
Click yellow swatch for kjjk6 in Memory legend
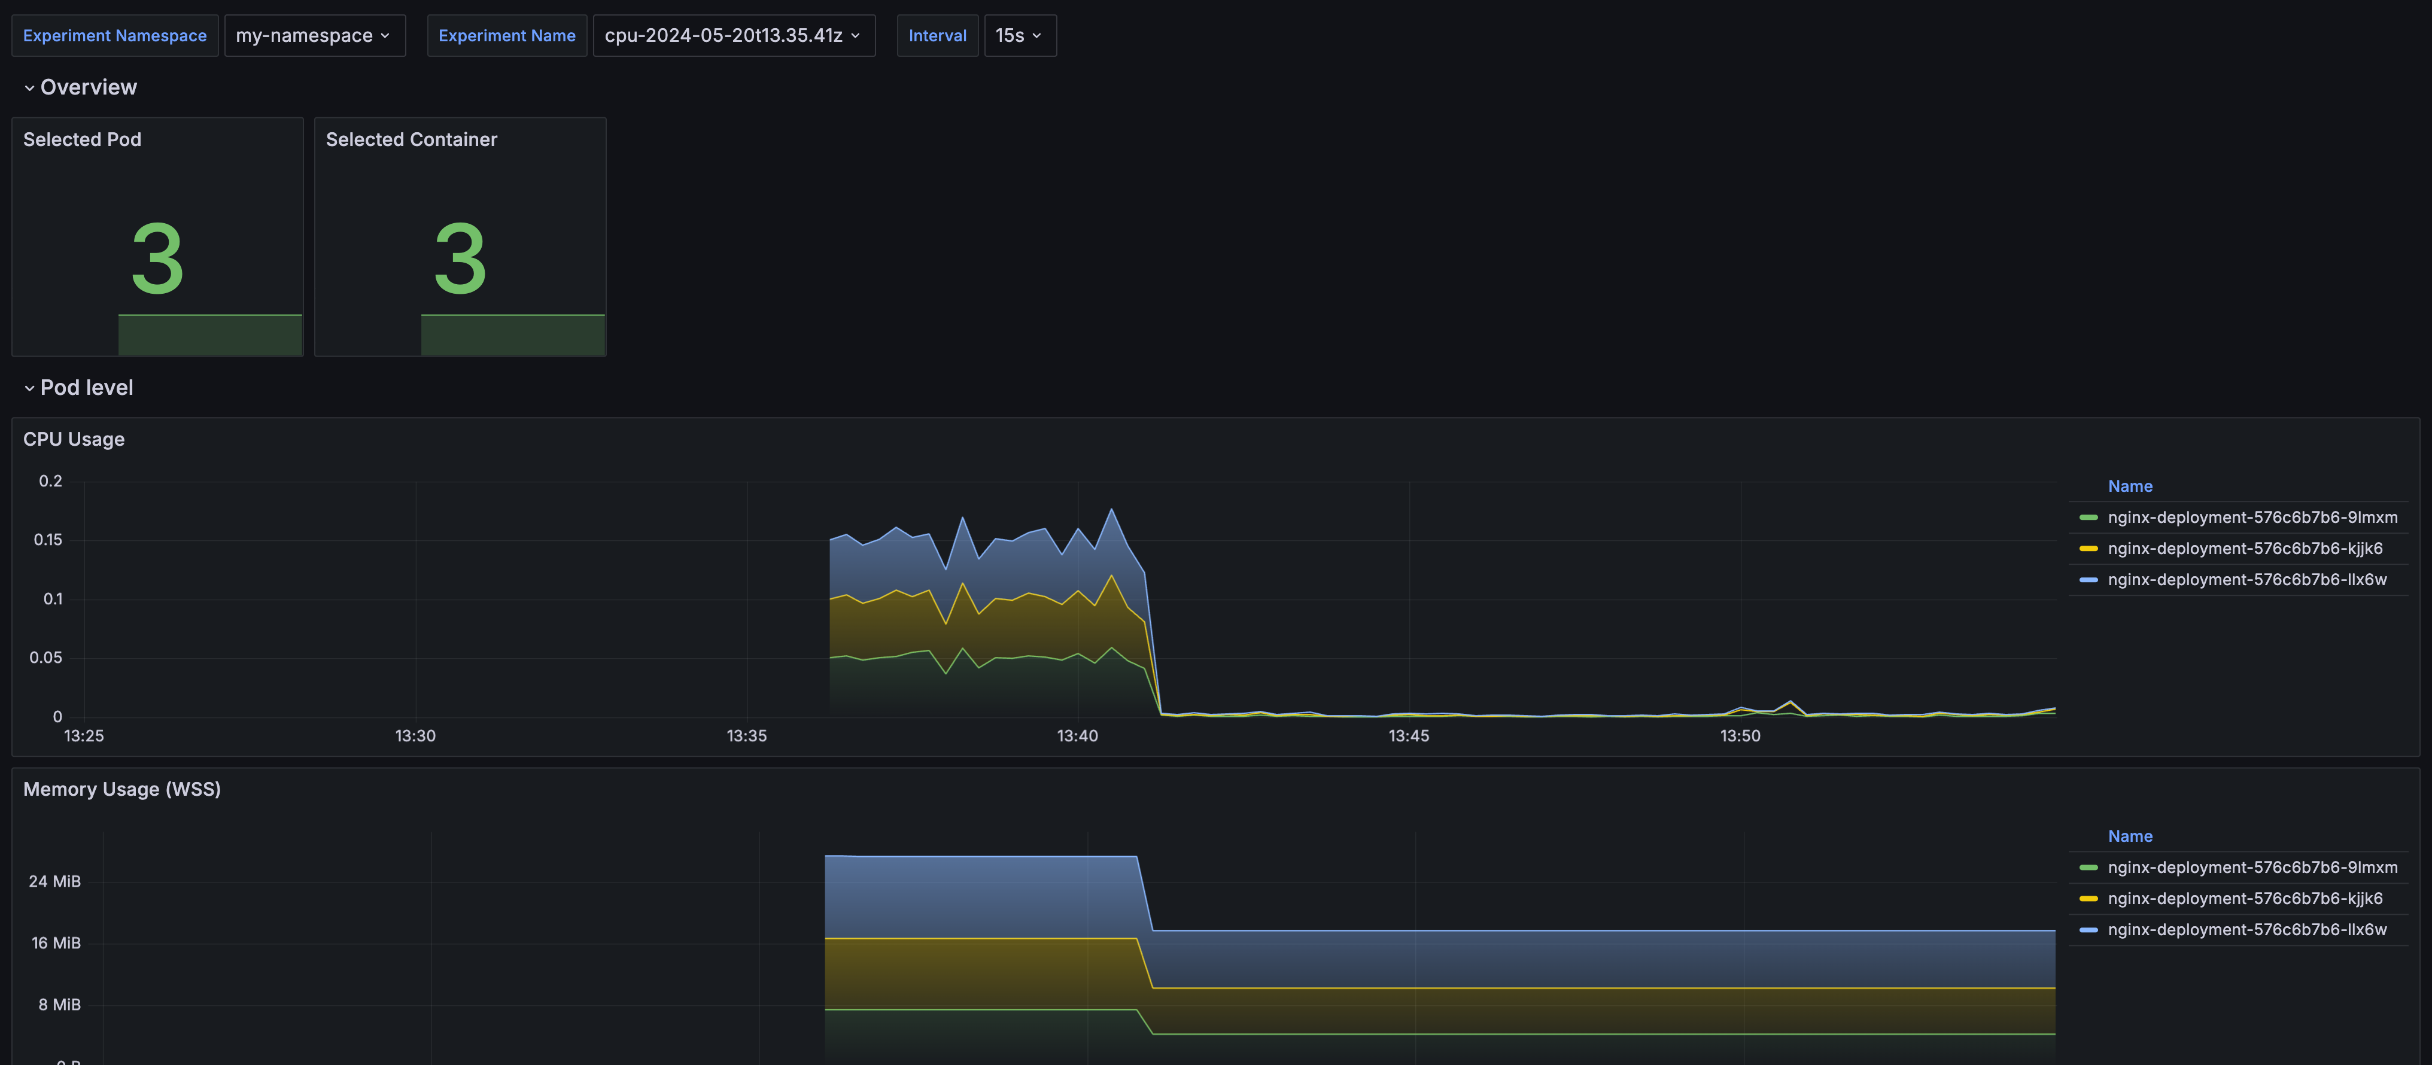tap(2089, 899)
